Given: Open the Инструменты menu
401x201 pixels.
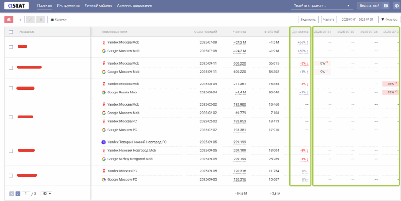Looking at the screenshot, I should coord(68,6).
